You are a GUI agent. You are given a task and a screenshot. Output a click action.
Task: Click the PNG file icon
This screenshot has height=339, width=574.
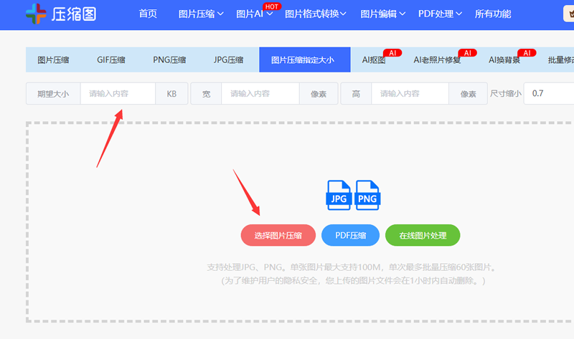pyautogui.click(x=367, y=195)
